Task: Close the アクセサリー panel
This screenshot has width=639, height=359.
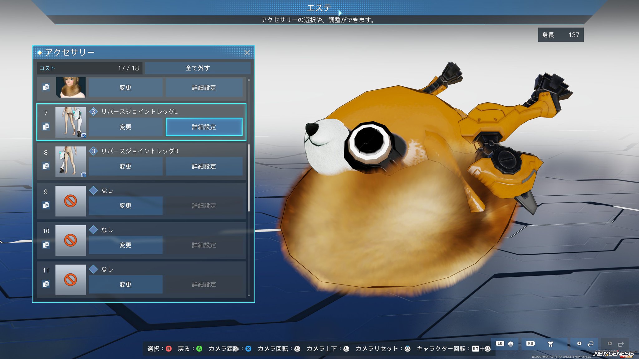Action: [x=247, y=52]
